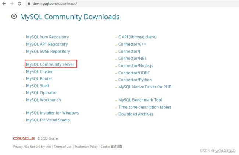The height and width of the screenshot is (155, 239).
Task: Open MySQL APT Repository link
Action: pyautogui.click(x=47, y=44)
